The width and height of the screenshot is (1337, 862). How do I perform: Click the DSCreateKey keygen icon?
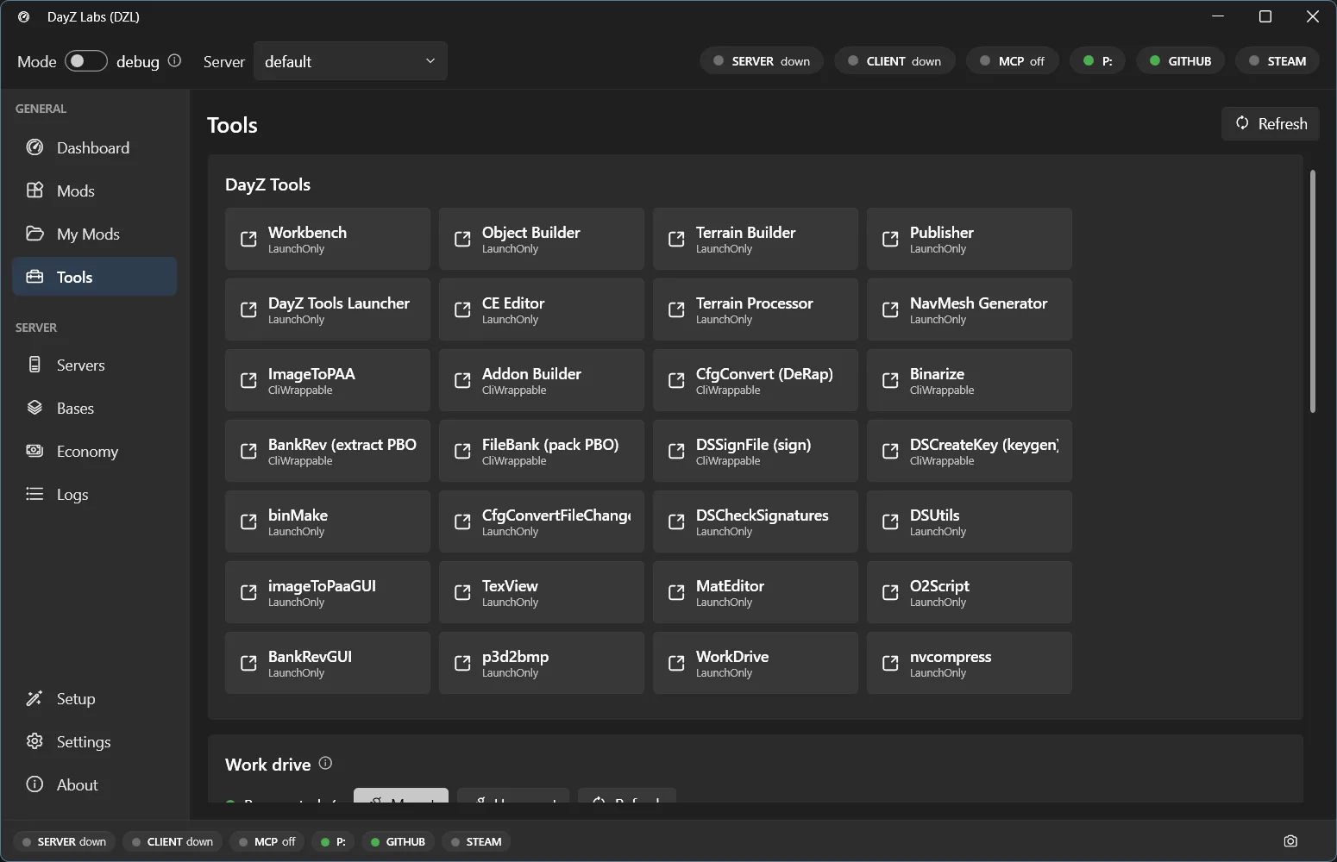[890, 451]
